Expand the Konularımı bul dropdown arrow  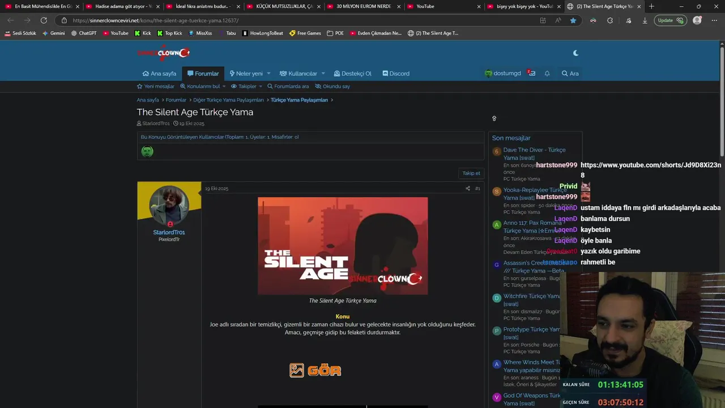(x=224, y=87)
